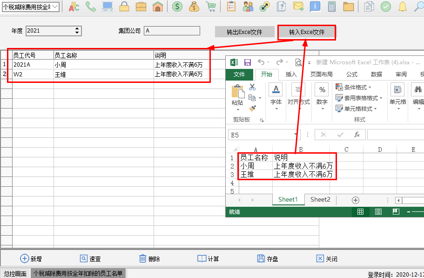Click the money bag toolbar icon
This screenshot has width=424, height=278.
coord(194,7)
